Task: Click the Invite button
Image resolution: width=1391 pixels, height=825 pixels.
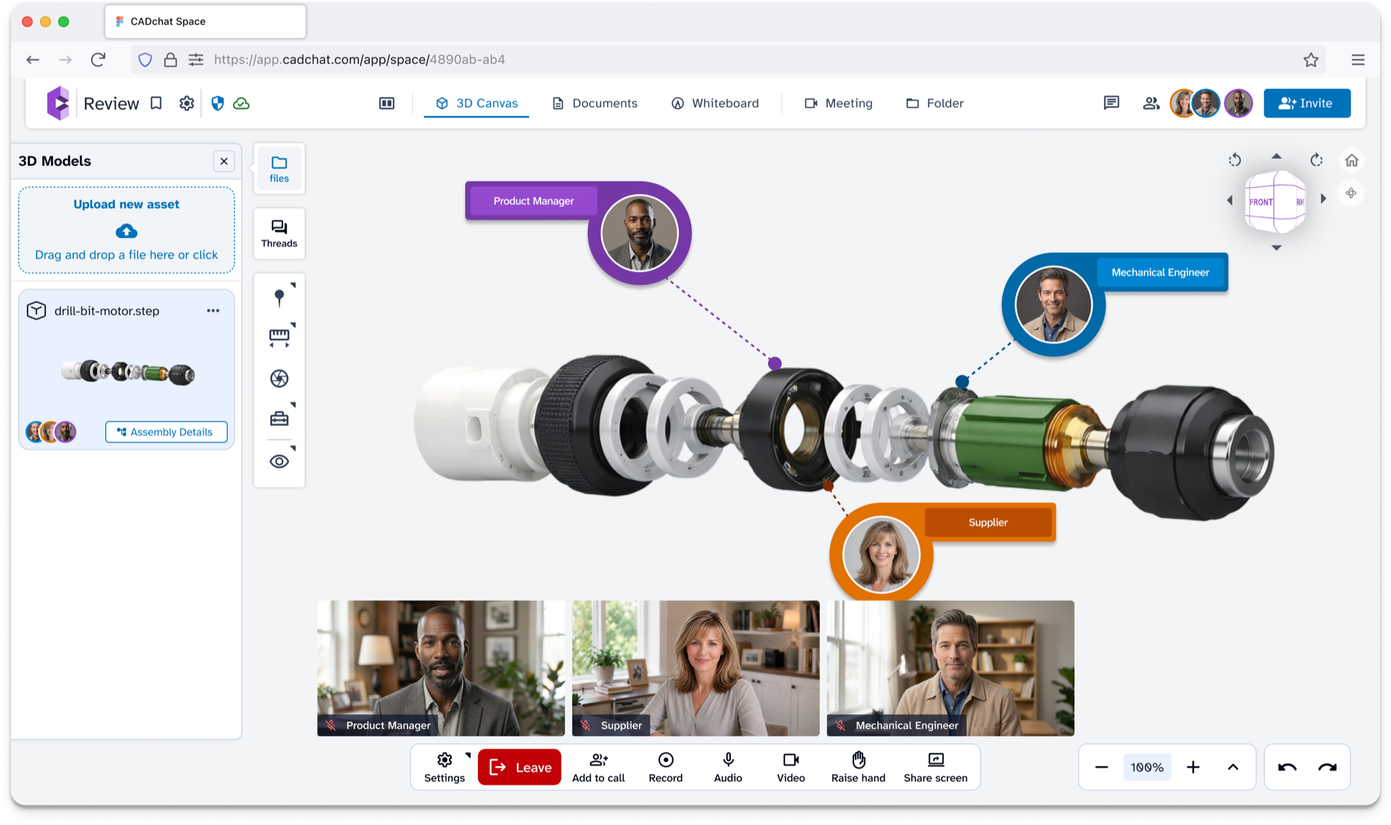Action: point(1307,103)
